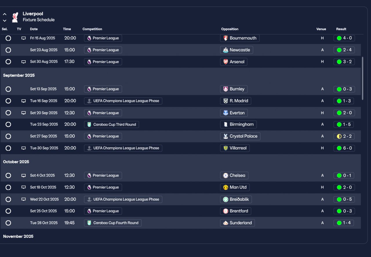The image size is (371, 257).
Task: Select the Bournemouth fixture radio button
Action: coord(8,38)
